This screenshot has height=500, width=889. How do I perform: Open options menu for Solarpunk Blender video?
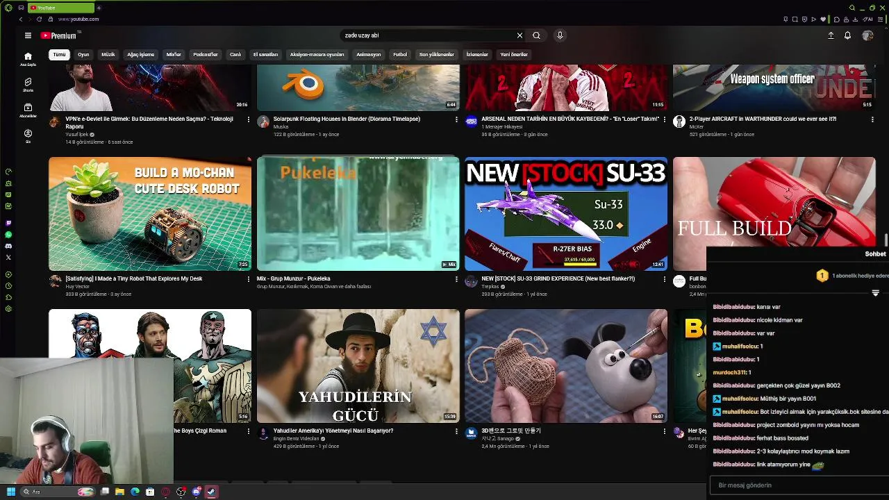click(456, 119)
